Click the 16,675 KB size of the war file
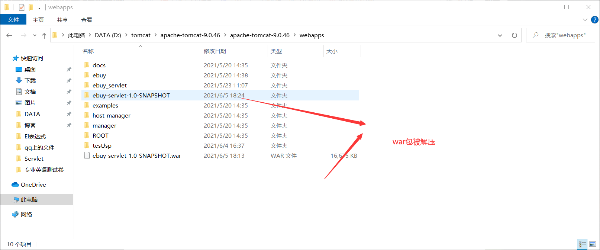 pos(344,156)
